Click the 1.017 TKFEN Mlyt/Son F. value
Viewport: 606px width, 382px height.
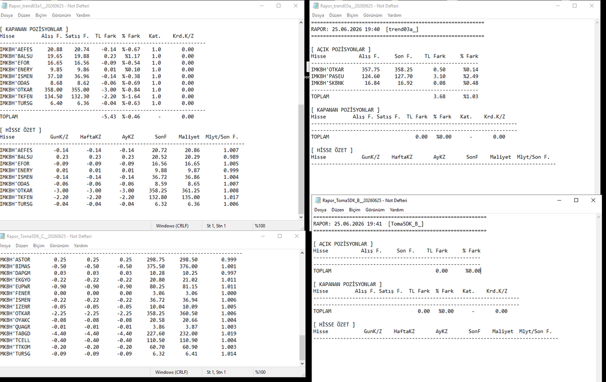click(230, 197)
